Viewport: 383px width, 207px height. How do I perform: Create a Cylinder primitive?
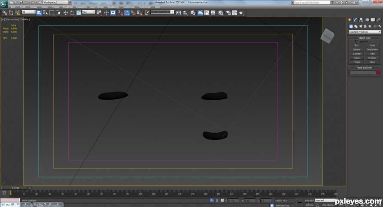[x=357, y=54]
